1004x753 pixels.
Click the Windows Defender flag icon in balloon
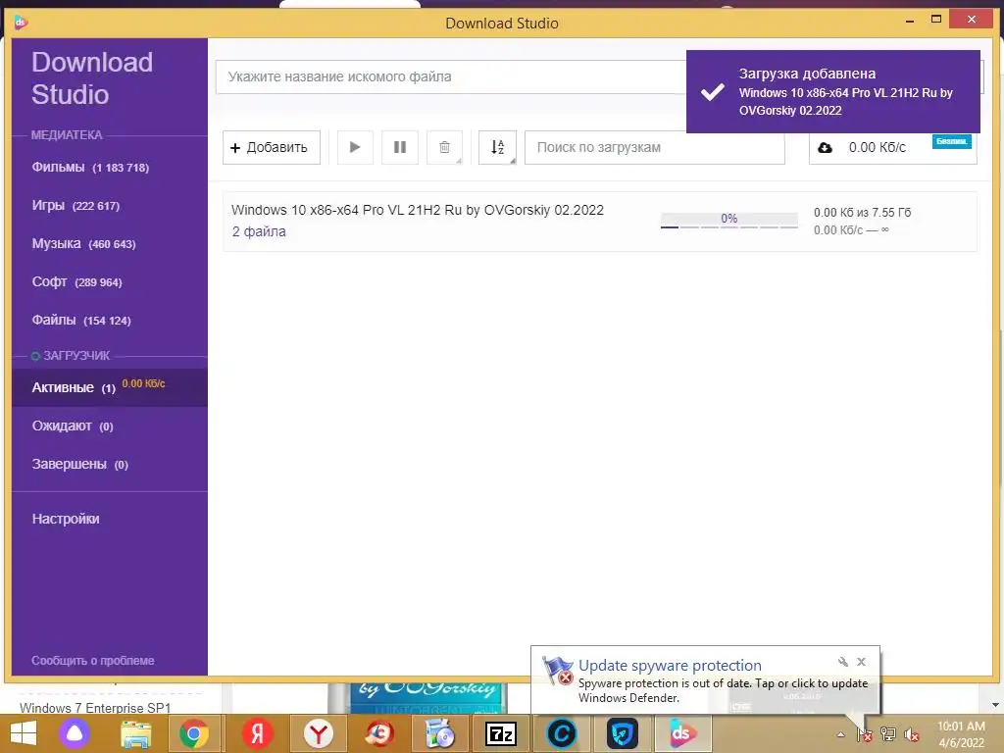(x=557, y=670)
